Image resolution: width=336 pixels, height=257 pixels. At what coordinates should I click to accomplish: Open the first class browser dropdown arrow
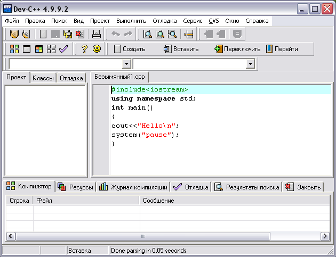(126, 64)
